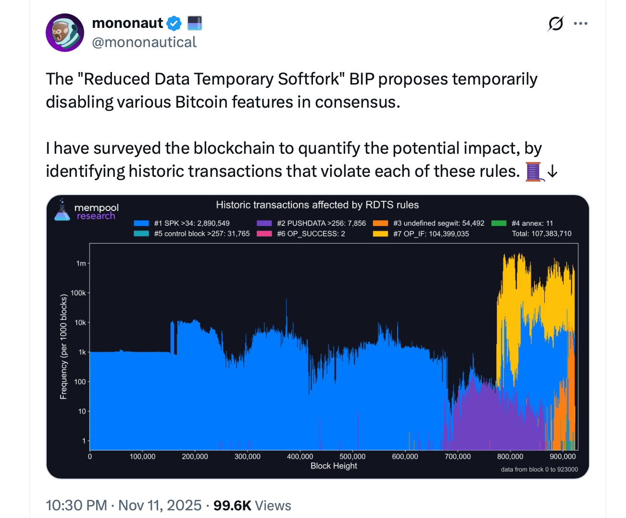Open mononaut's profile via the display name
The image size is (626, 518).
[127, 23]
